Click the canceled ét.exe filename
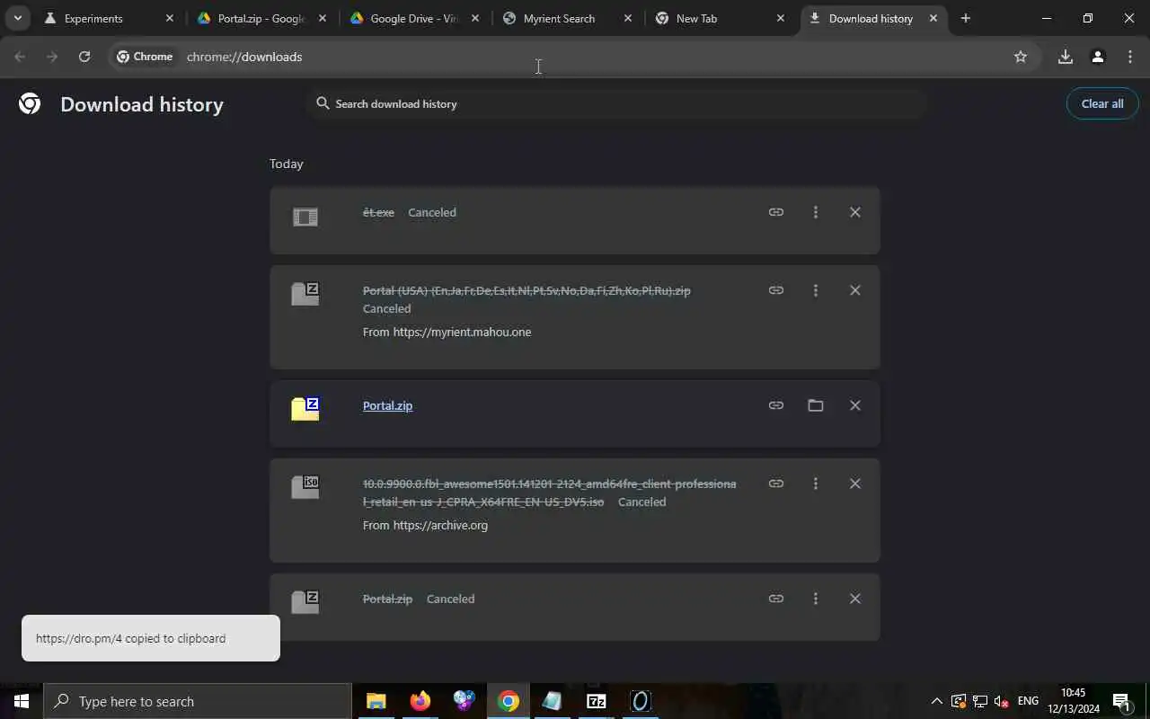 click(x=378, y=212)
